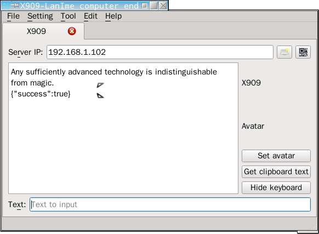Open the Setting menu

[x=40, y=16]
